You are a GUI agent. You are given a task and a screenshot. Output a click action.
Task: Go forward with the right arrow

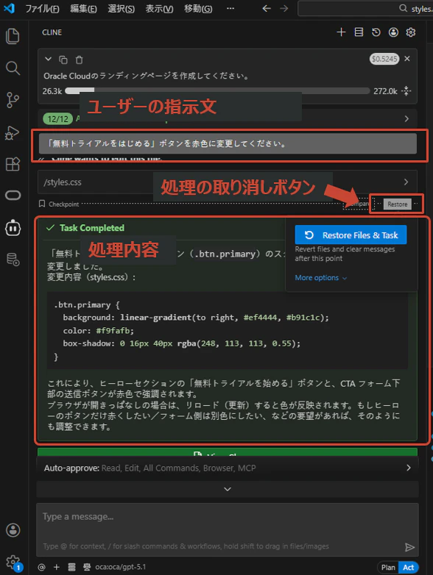(284, 8)
